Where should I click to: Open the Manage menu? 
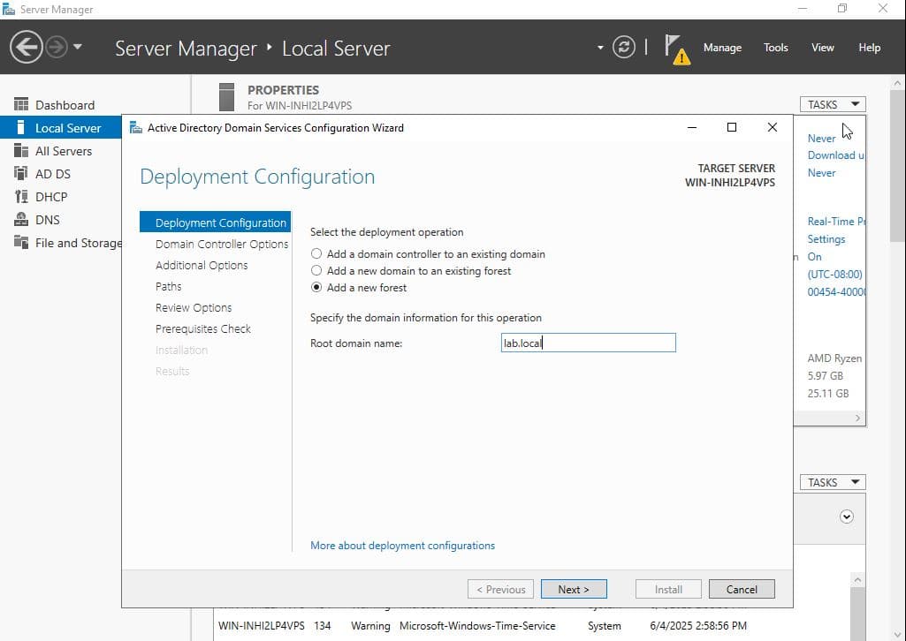point(722,48)
